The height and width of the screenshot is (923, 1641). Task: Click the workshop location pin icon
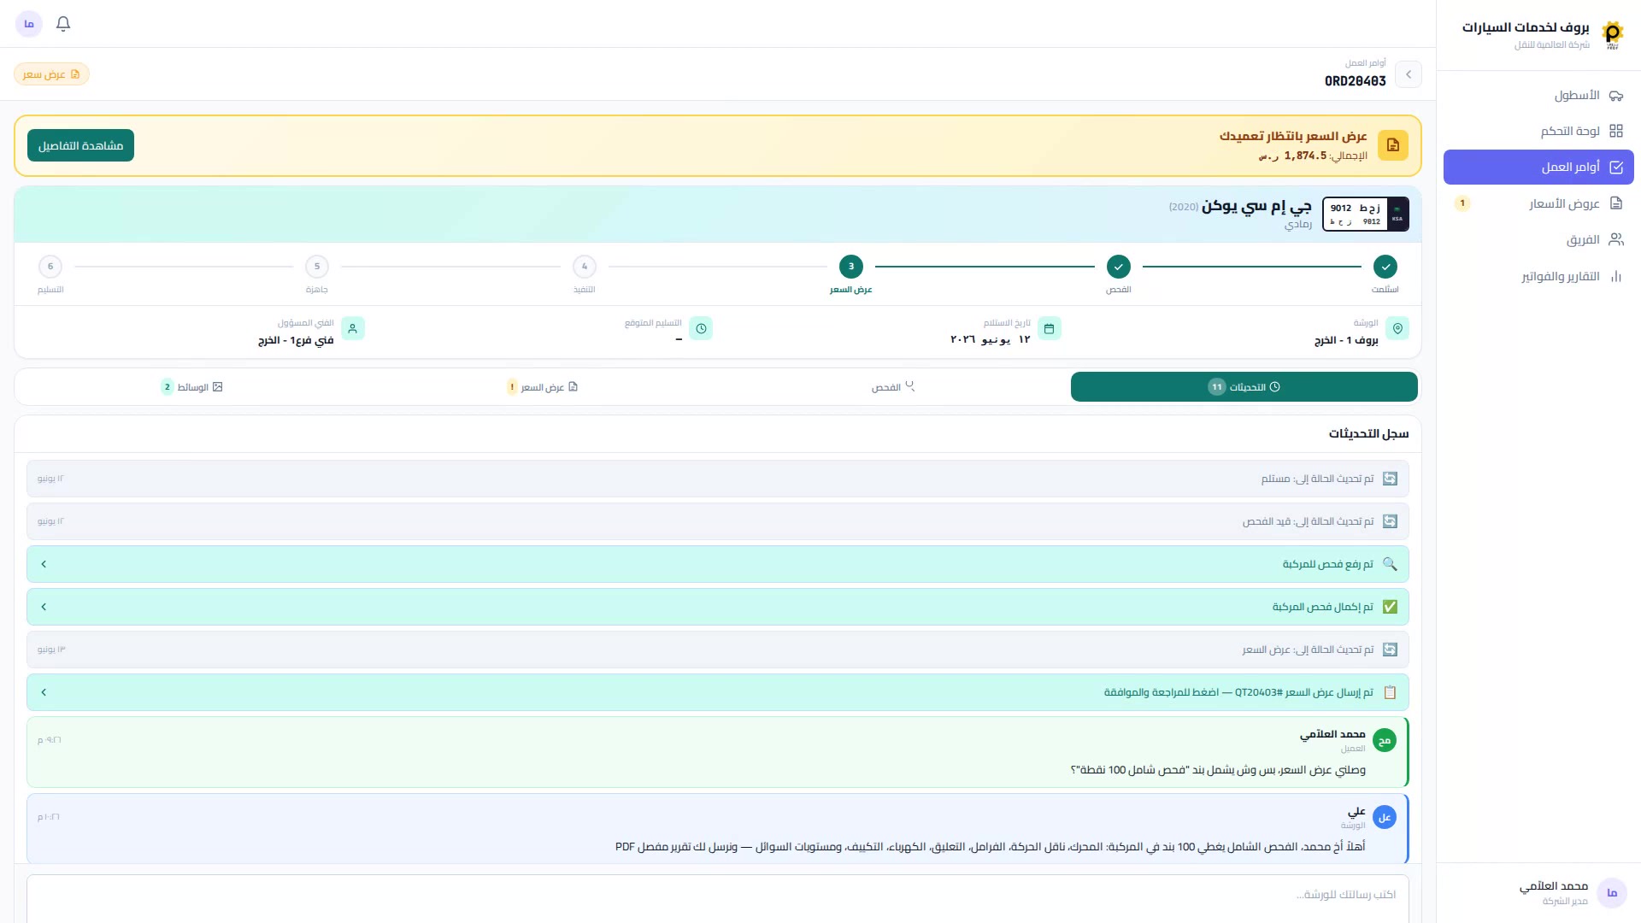pos(1397,328)
